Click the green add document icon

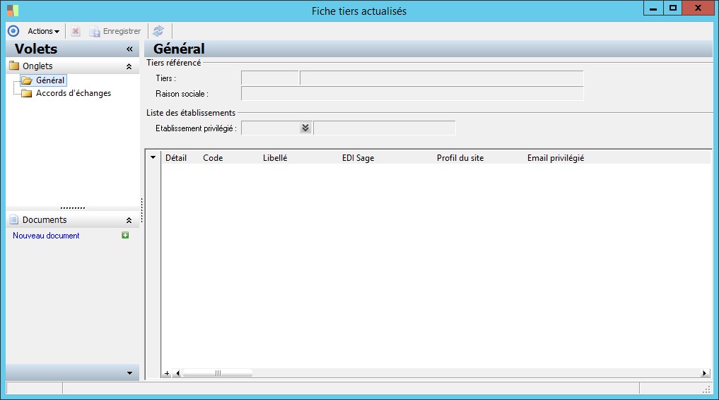[125, 235]
